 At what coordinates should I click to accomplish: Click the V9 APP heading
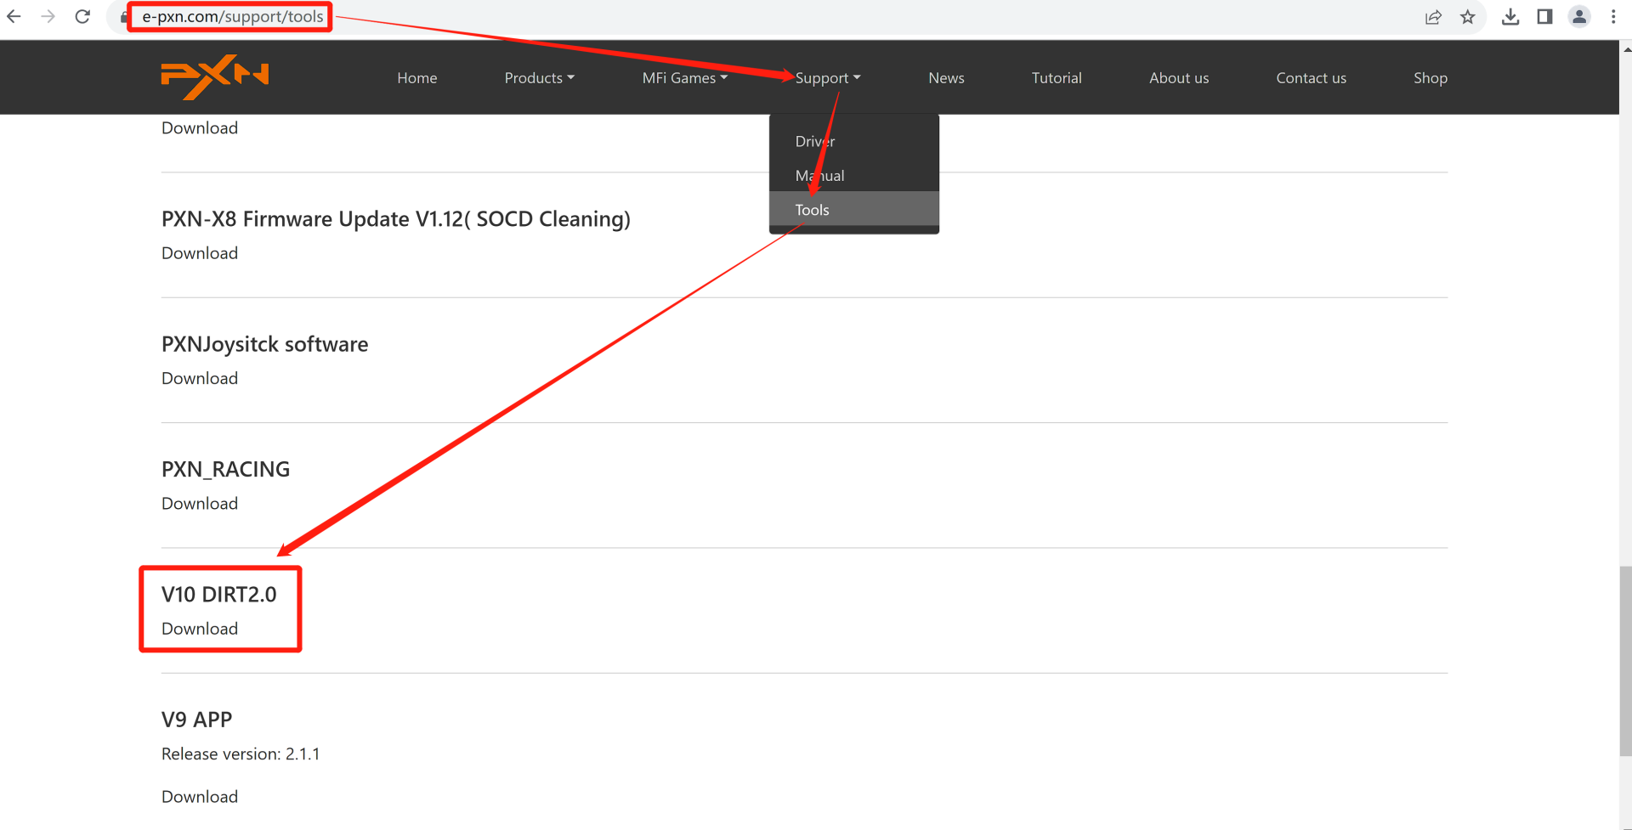[x=197, y=720]
